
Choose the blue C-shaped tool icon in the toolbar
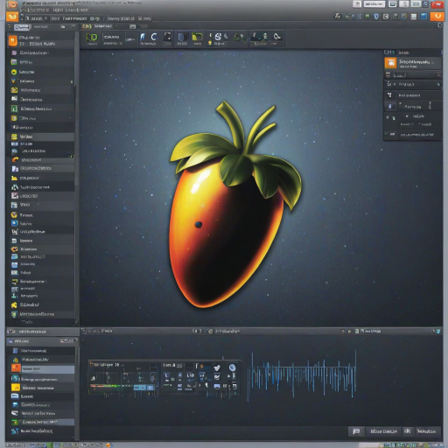(154, 37)
